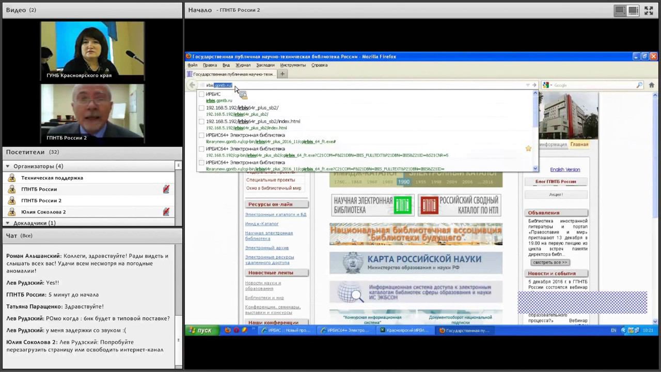Click the Карта российской науки emblem icon
This screenshot has height=372, width=661.
coord(353,263)
